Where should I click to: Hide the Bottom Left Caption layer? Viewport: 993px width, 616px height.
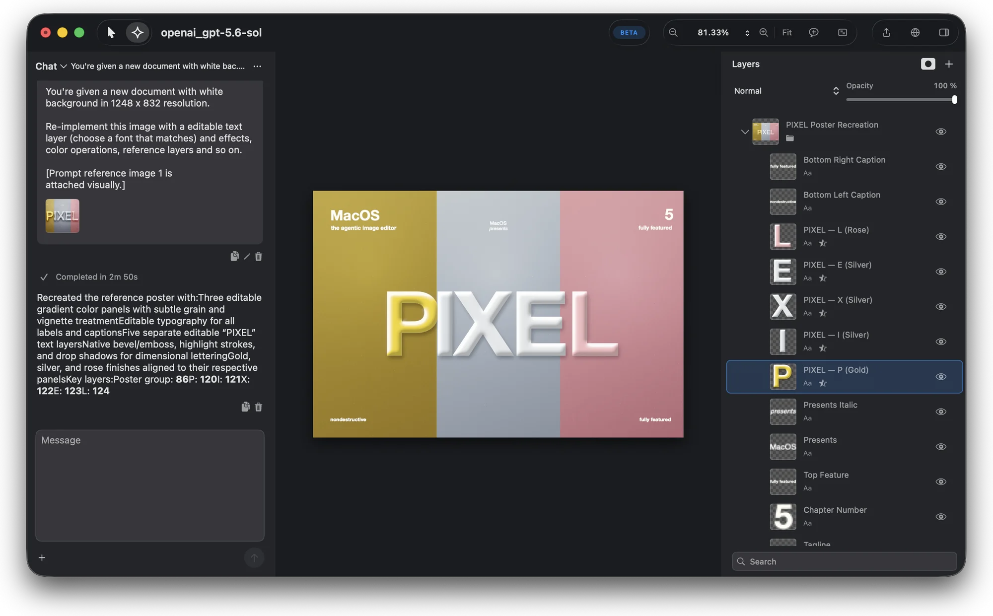941,202
